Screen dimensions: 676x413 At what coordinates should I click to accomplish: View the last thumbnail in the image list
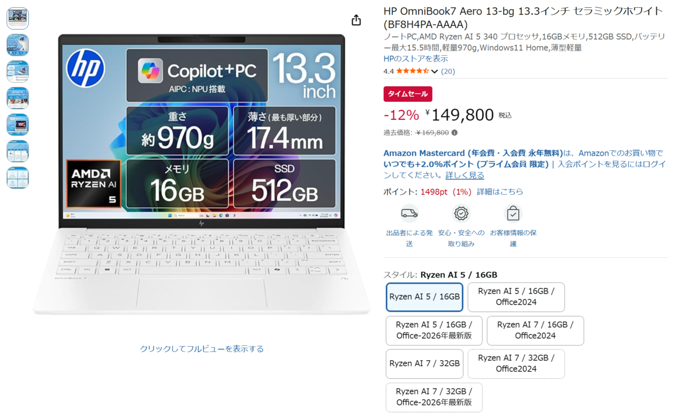pos(17,178)
